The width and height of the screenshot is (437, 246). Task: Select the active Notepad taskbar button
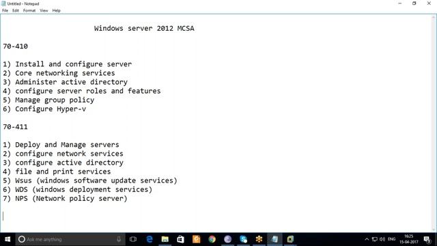pos(274,239)
